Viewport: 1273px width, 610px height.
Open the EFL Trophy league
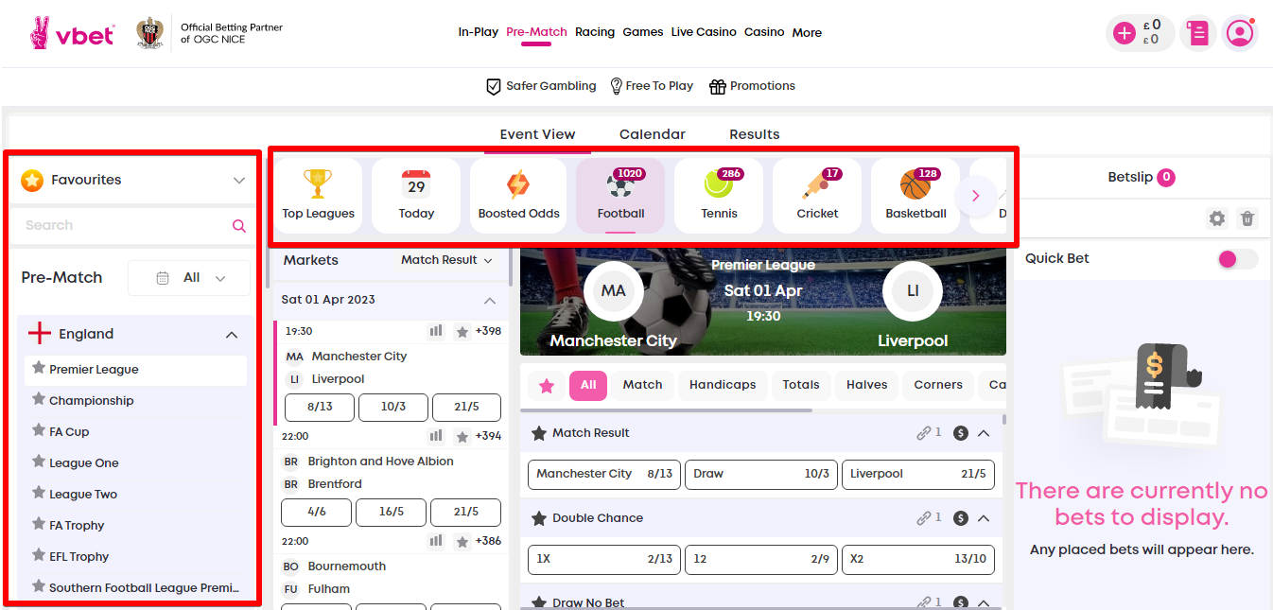78,557
